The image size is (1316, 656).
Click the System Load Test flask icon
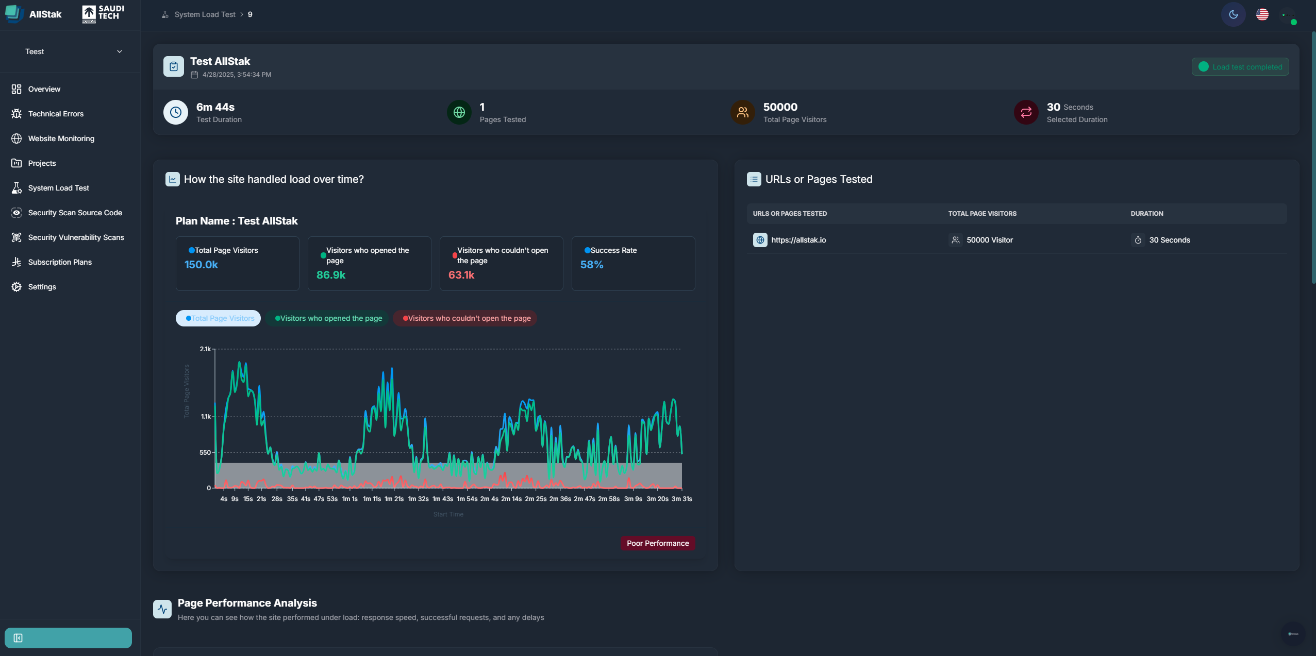pyautogui.click(x=16, y=188)
